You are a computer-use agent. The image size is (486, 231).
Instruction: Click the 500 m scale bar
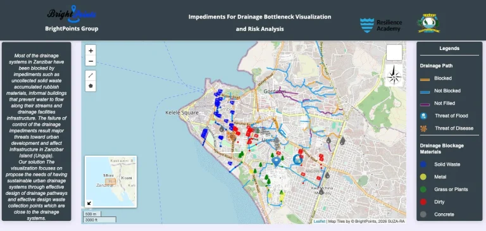click(x=91, y=214)
